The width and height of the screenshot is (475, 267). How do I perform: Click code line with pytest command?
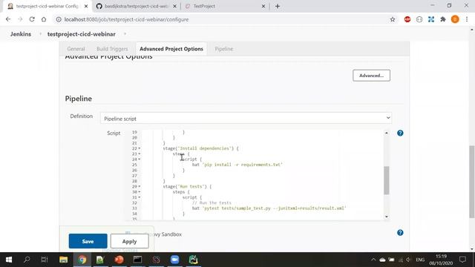pos(269,208)
